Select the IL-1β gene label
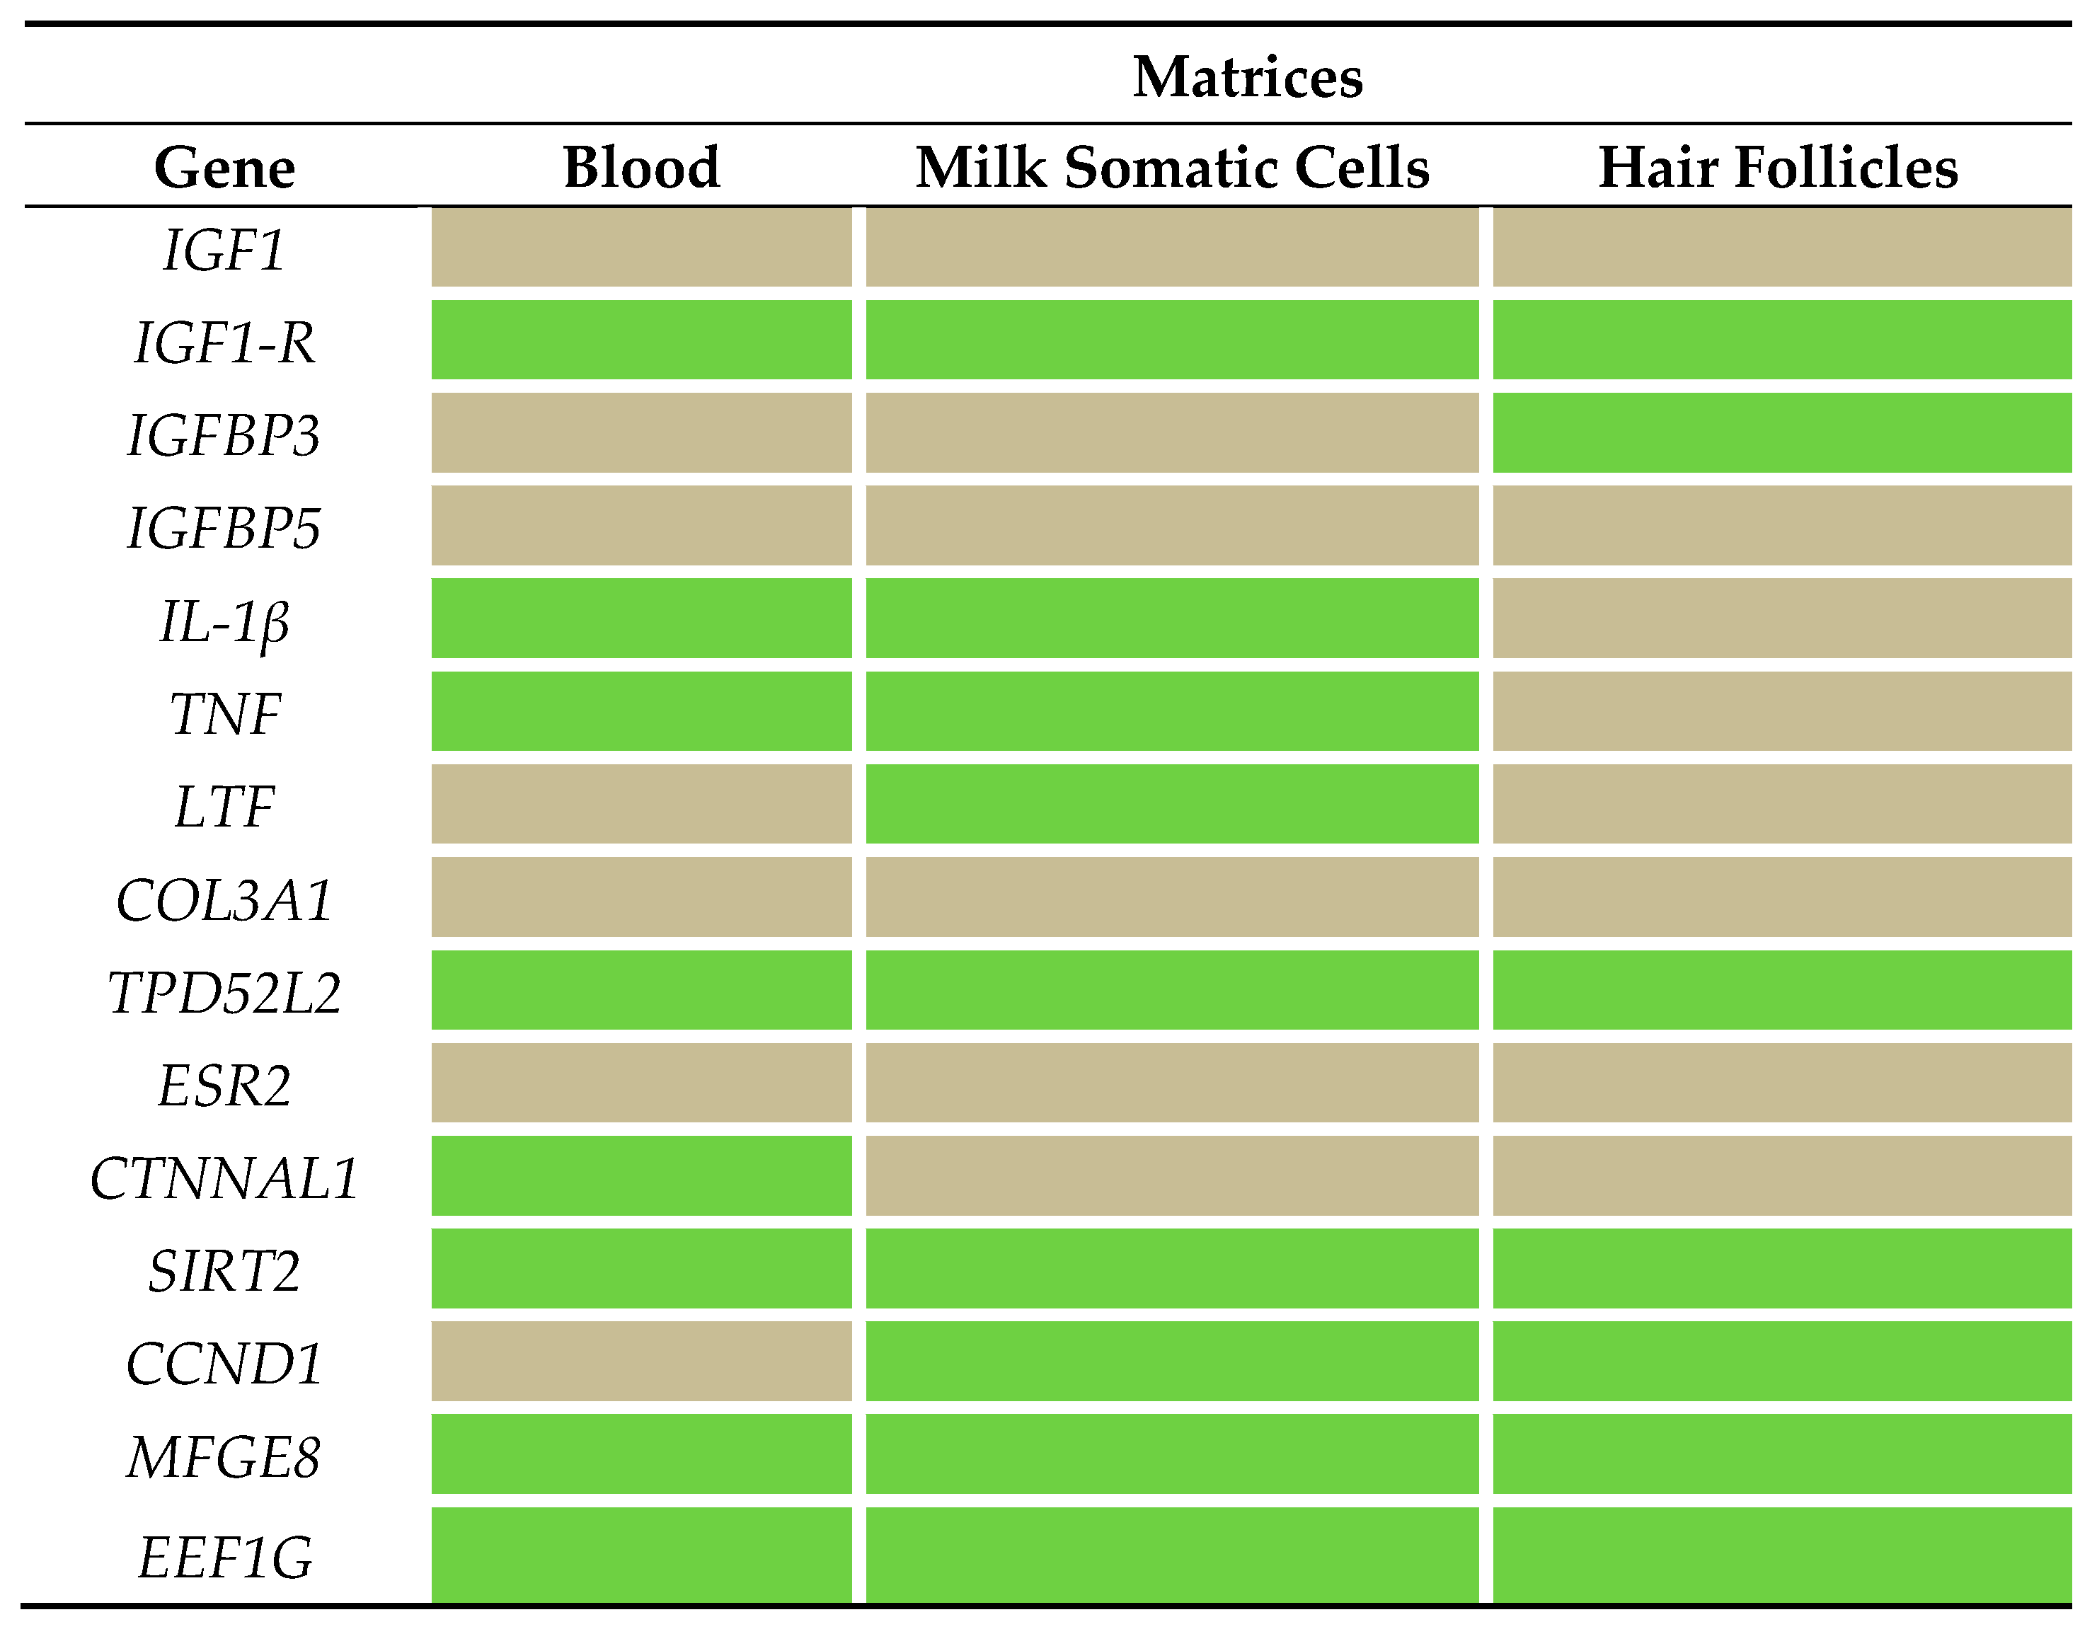This screenshot has width=2097, height=1634. click(x=224, y=621)
